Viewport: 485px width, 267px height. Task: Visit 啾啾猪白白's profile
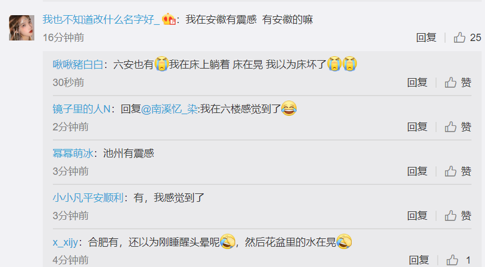point(78,65)
